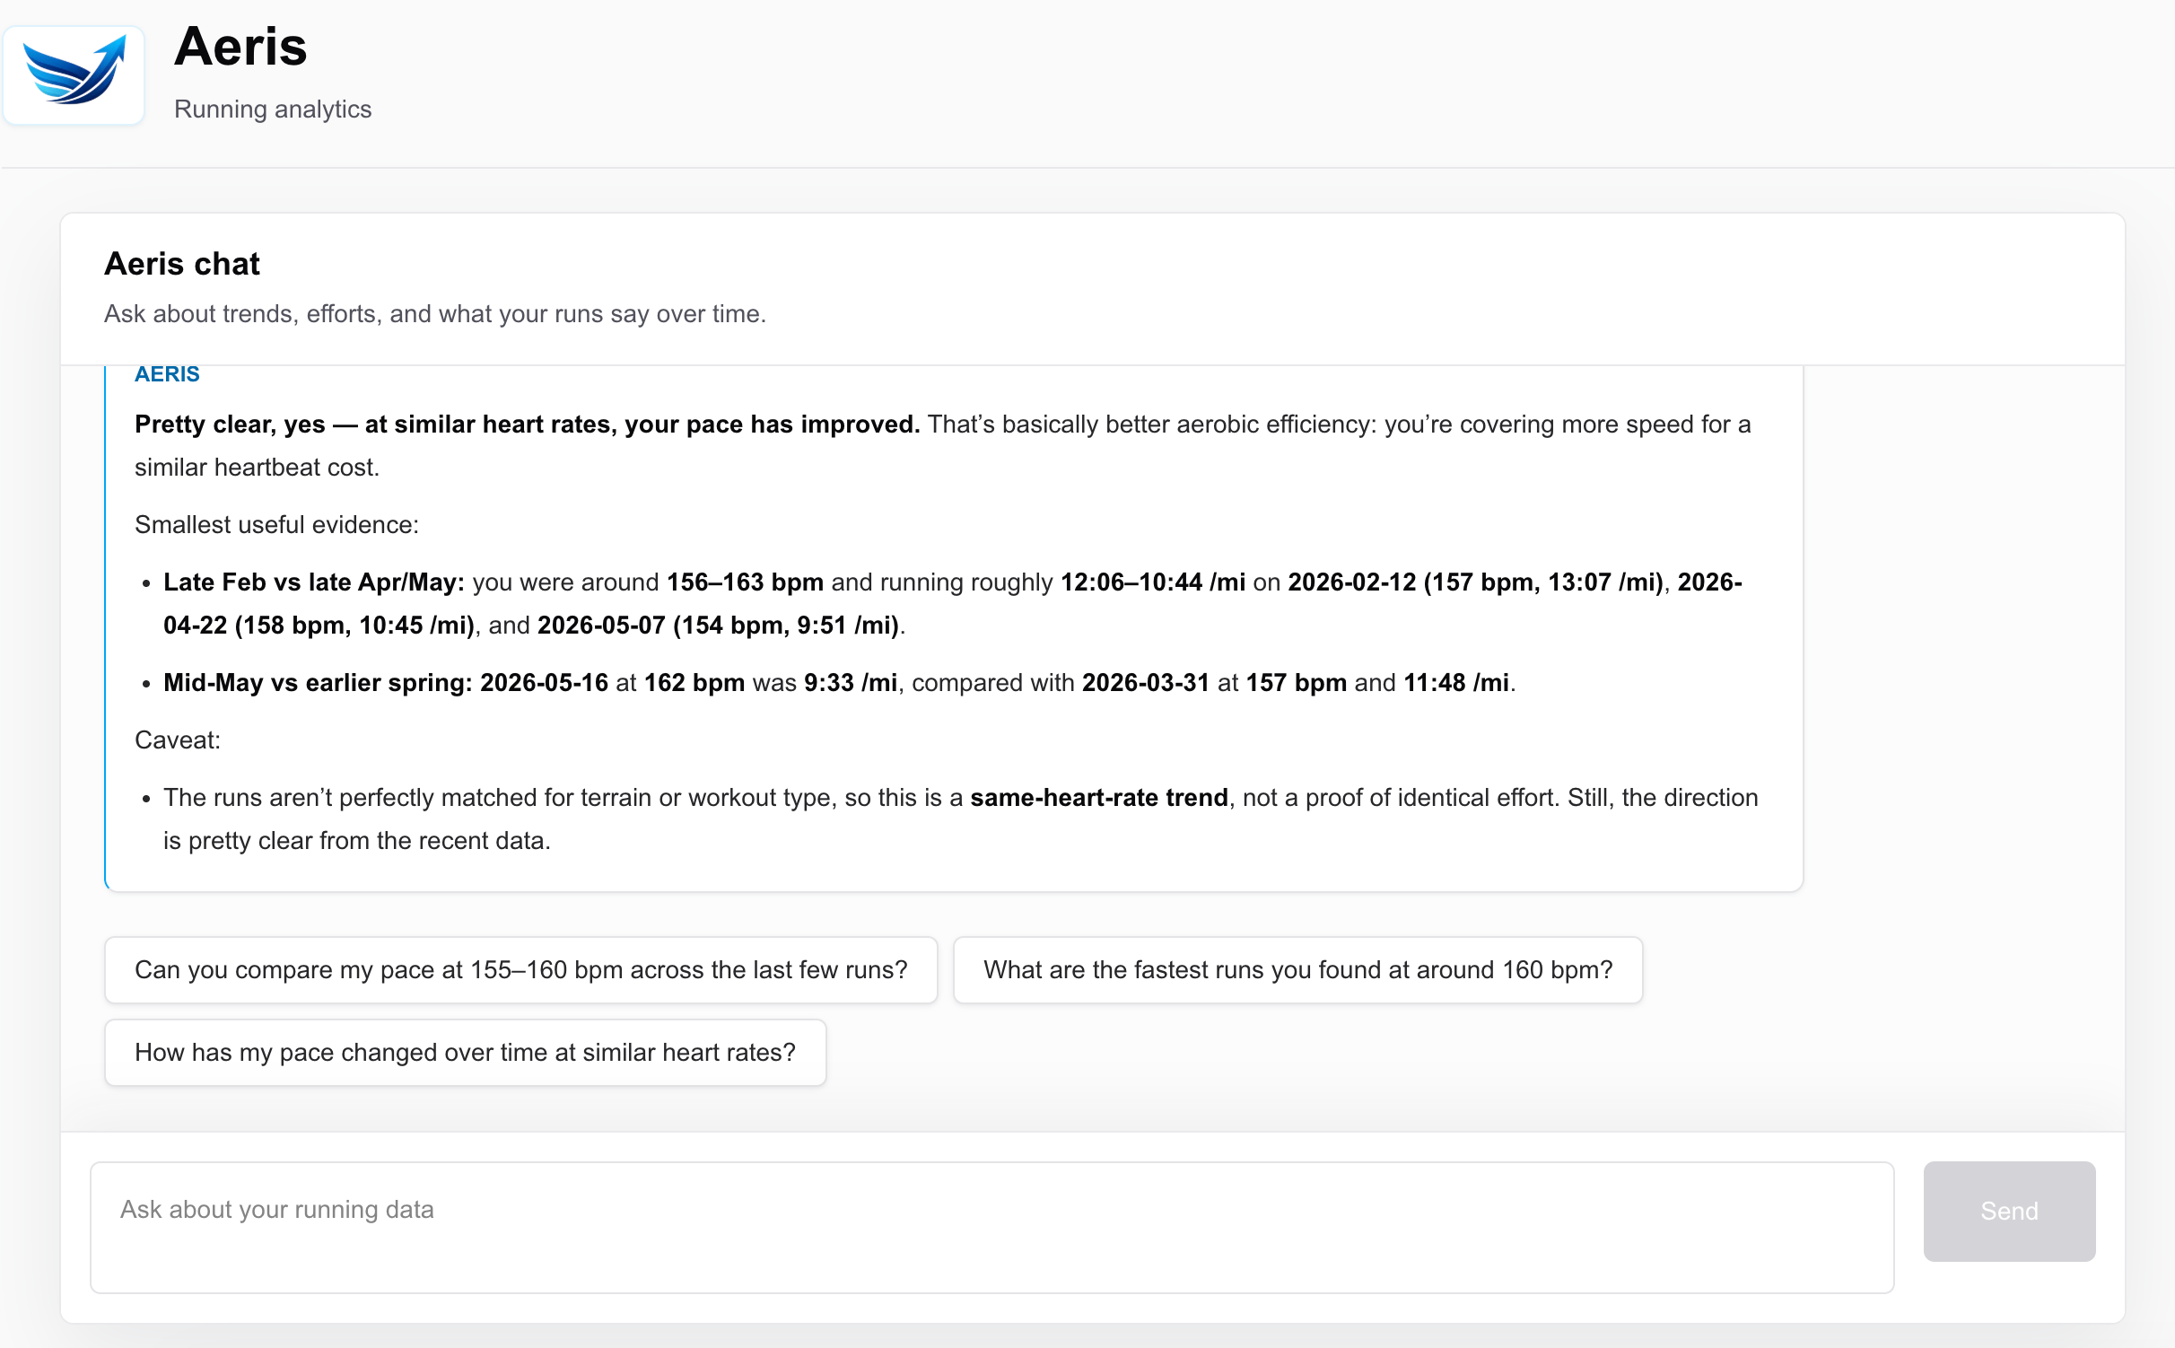The height and width of the screenshot is (1348, 2175).
Task: Click the Send button
Action: (x=2009, y=1212)
